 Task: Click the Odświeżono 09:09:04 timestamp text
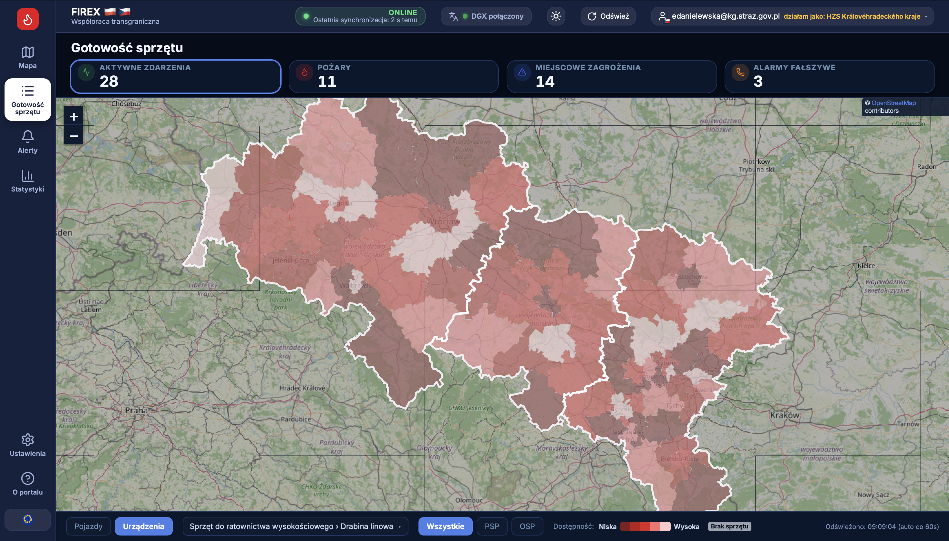(x=882, y=526)
